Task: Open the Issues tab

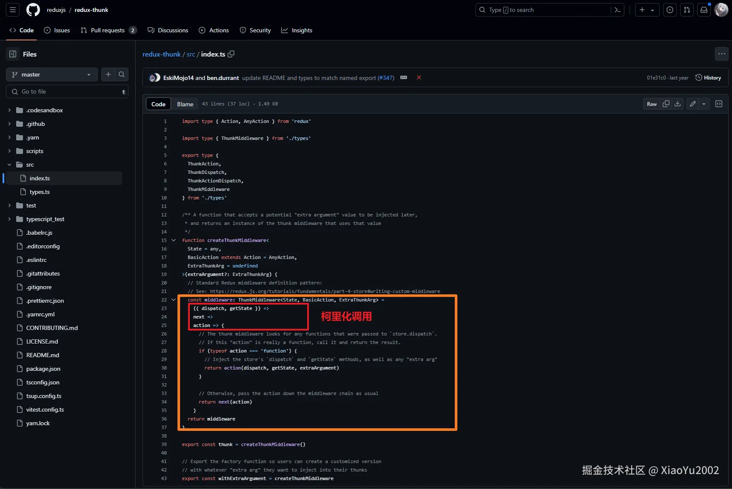Action: tap(57, 30)
